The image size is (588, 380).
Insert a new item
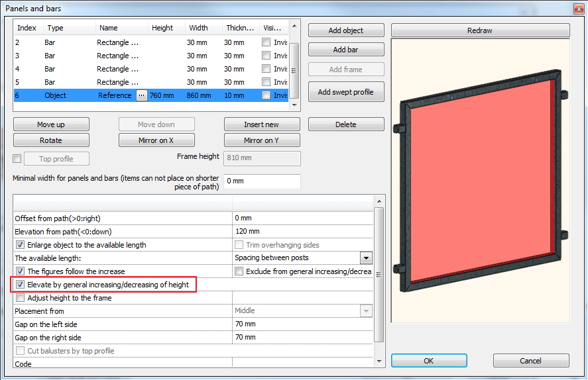pos(262,124)
